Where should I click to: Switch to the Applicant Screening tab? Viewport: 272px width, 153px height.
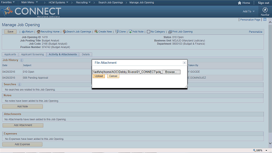click(x=32, y=54)
